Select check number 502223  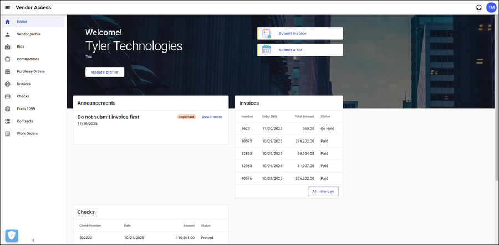(86, 238)
